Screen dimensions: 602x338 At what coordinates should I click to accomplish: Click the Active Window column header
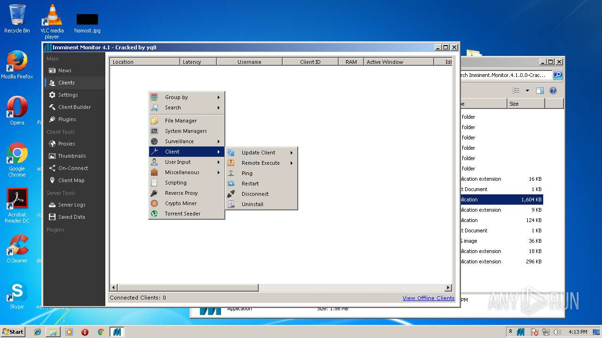point(398,62)
